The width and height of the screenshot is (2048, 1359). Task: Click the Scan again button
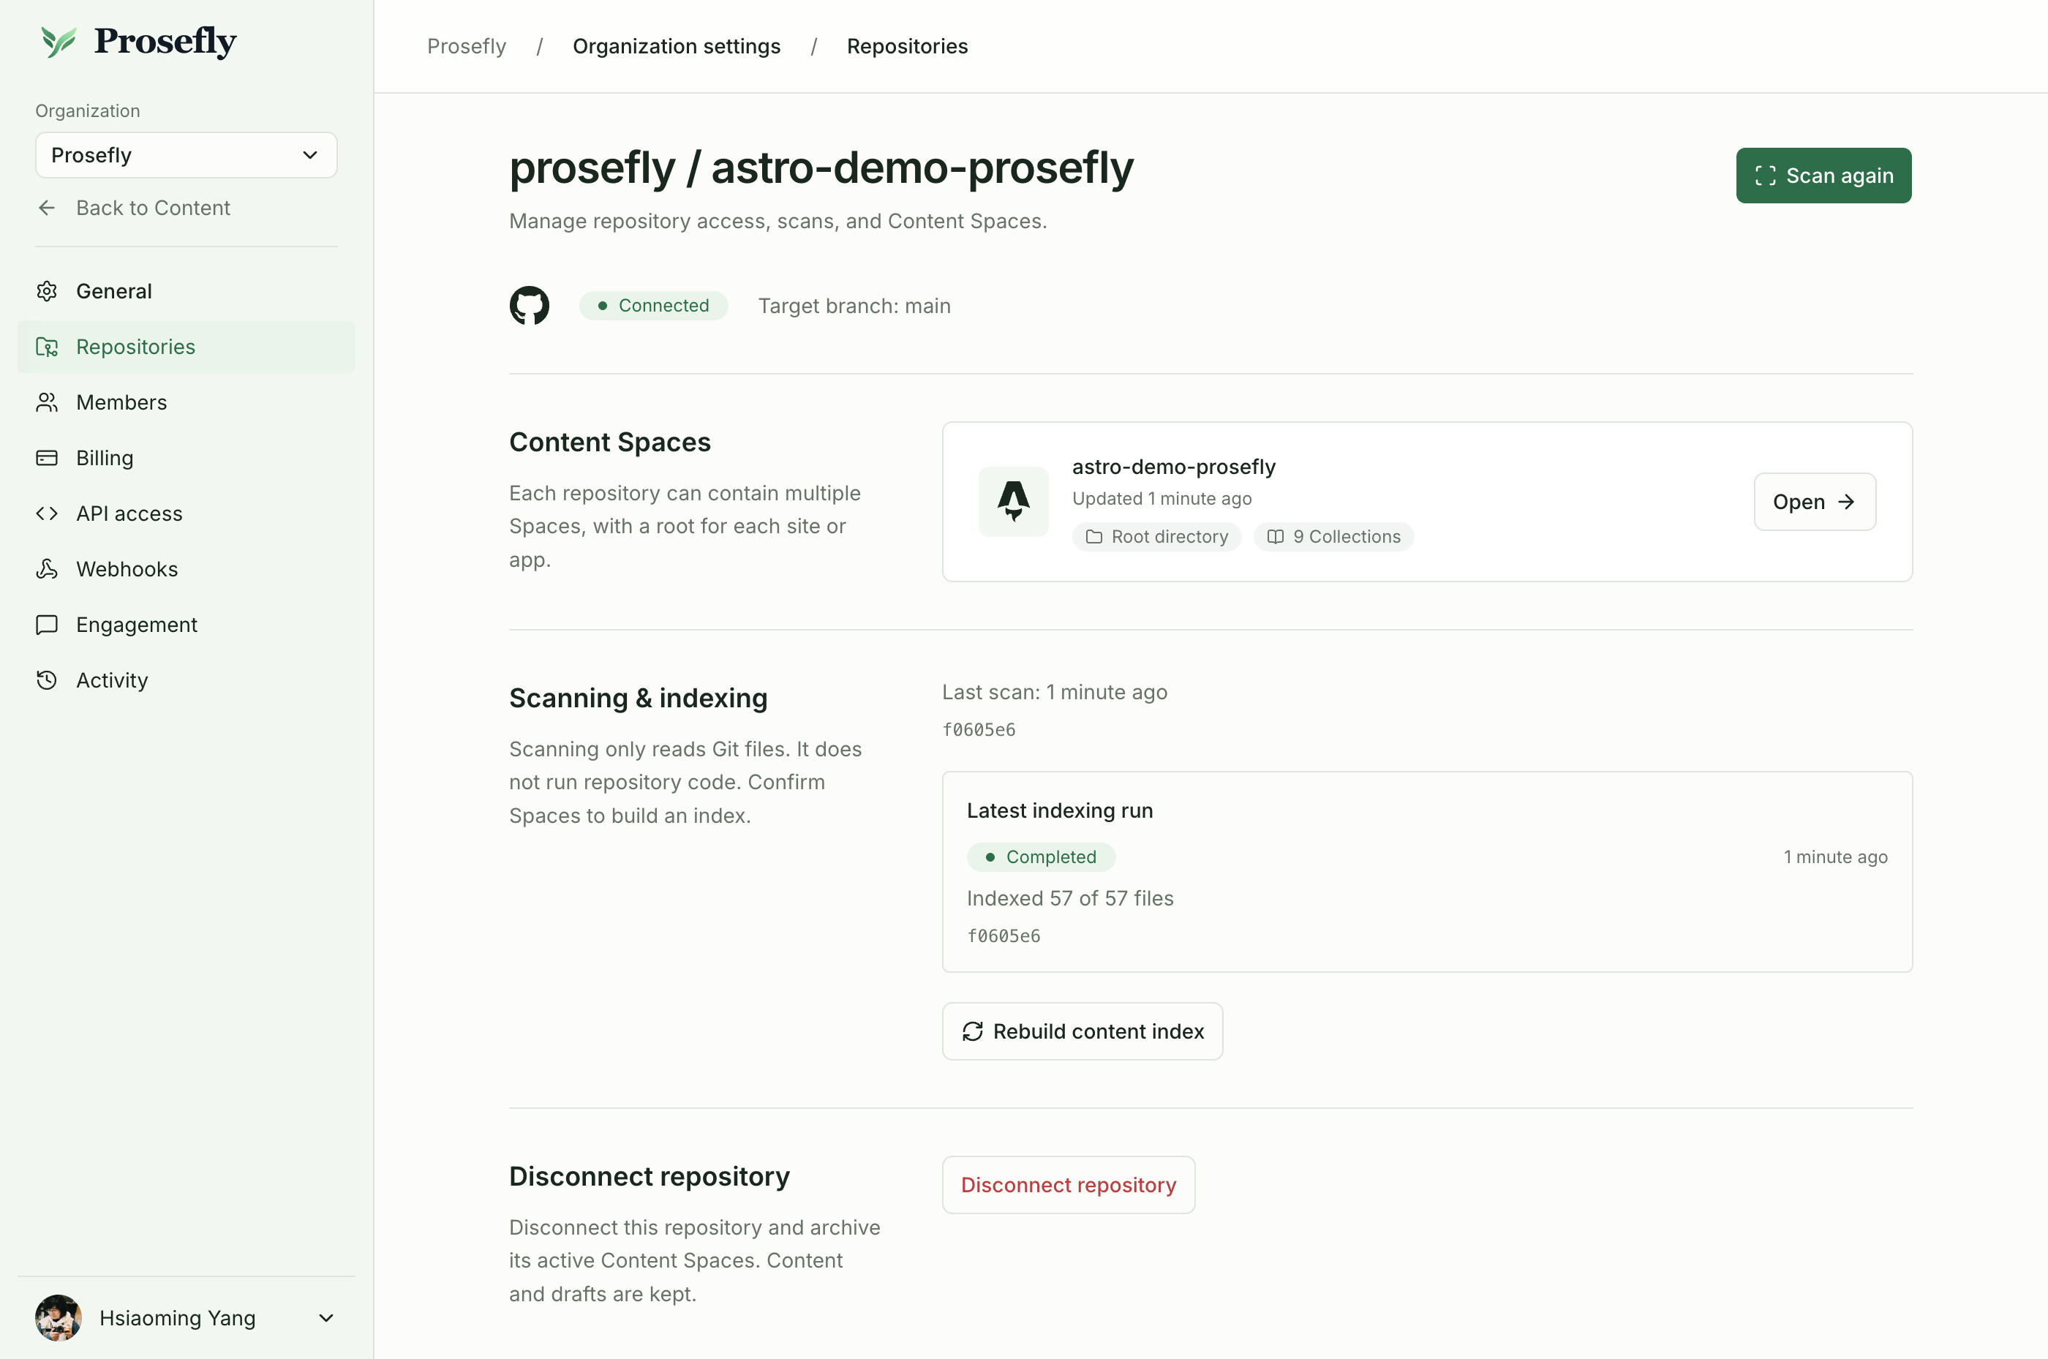tap(1823, 176)
